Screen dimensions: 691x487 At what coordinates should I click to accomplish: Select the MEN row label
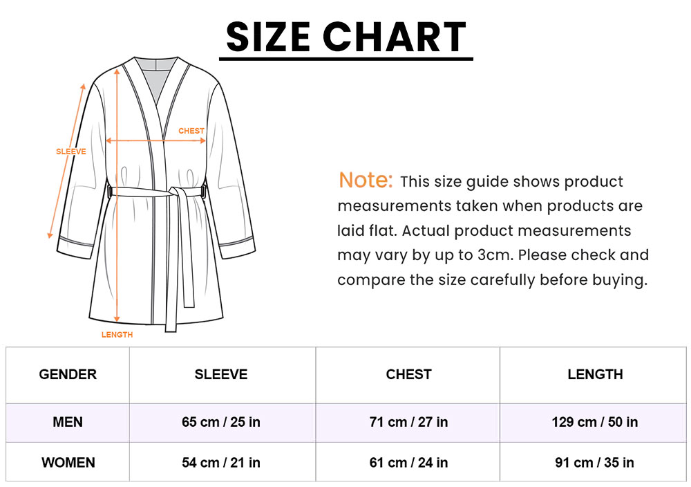(68, 422)
